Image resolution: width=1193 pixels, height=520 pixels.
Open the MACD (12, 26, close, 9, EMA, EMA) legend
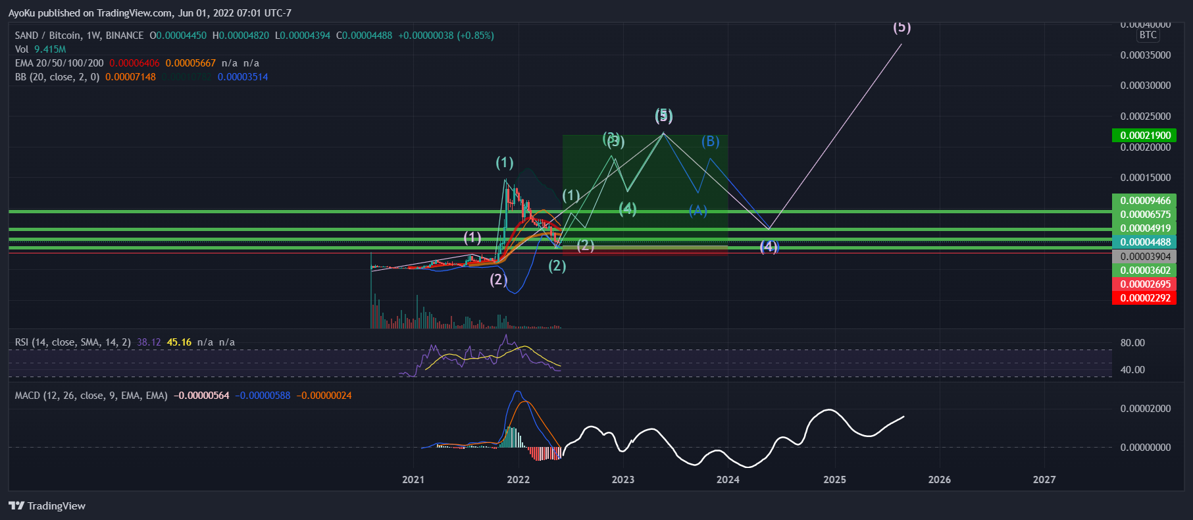pos(91,396)
